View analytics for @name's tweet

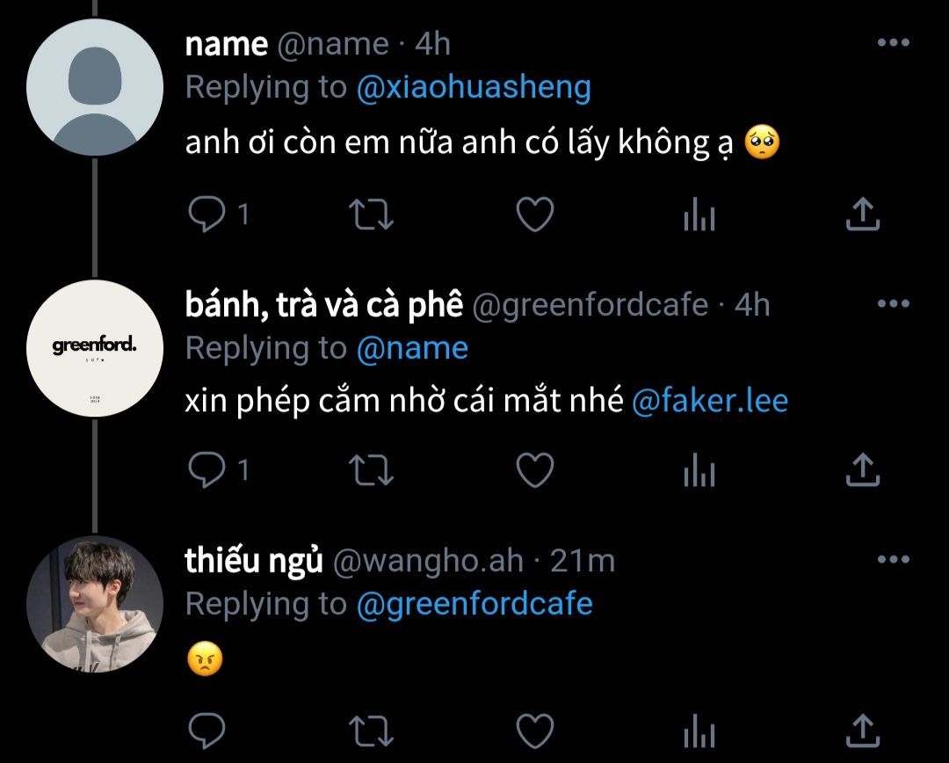click(x=699, y=215)
